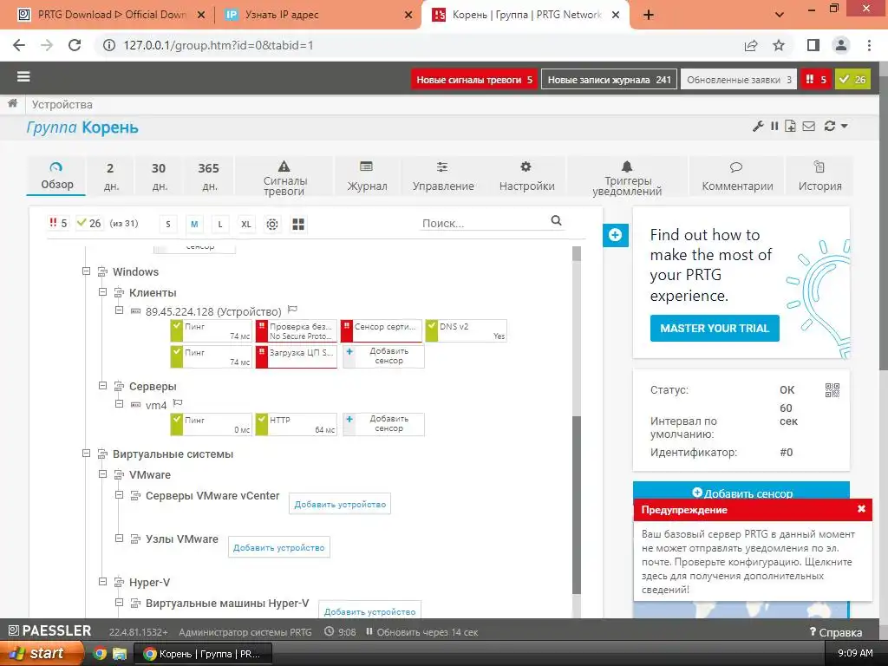The height and width of the screenshot is (666, 888).
Task: Add device to Узлы VMware
Action: pos(278,548)
